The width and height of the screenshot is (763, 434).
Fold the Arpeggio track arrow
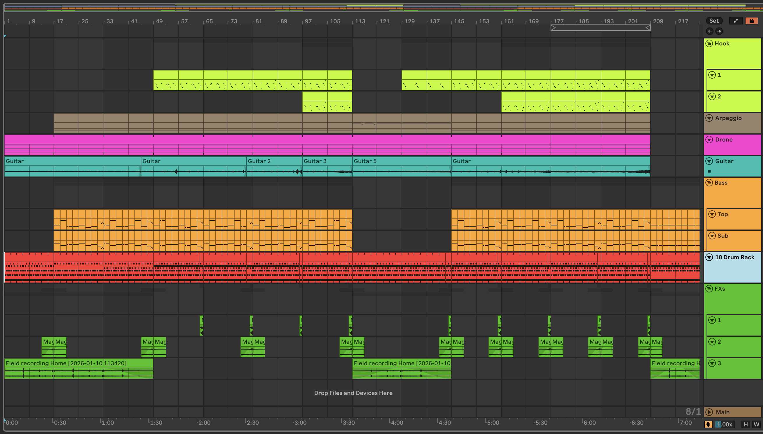tap(709, 118)
